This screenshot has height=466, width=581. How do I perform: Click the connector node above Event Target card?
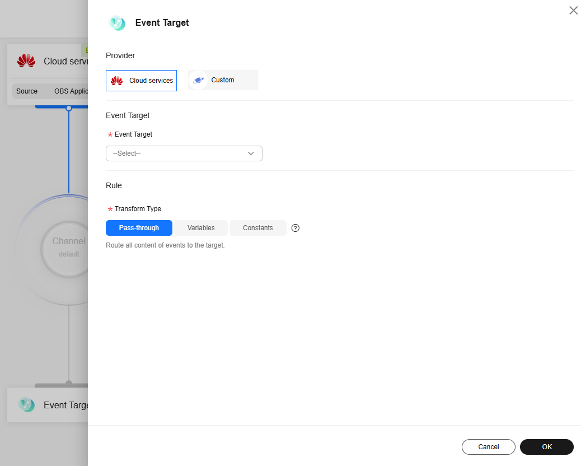(69, 384)
